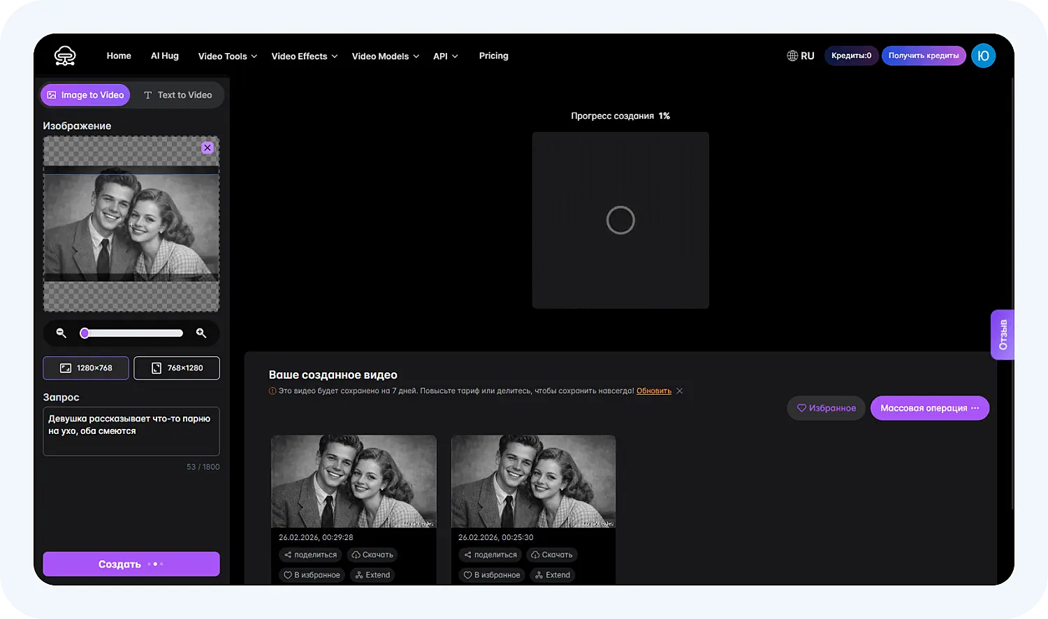Open the Массовая операция options
The width and height of the screenshot is (1048, 619).
(x=930, y=407)
